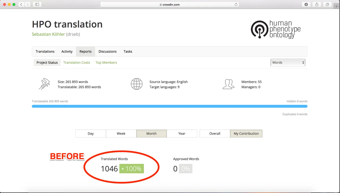Click 'Target languages: 9' text
Viewport: 340px width, 193px height.
(x=164, y=87)
